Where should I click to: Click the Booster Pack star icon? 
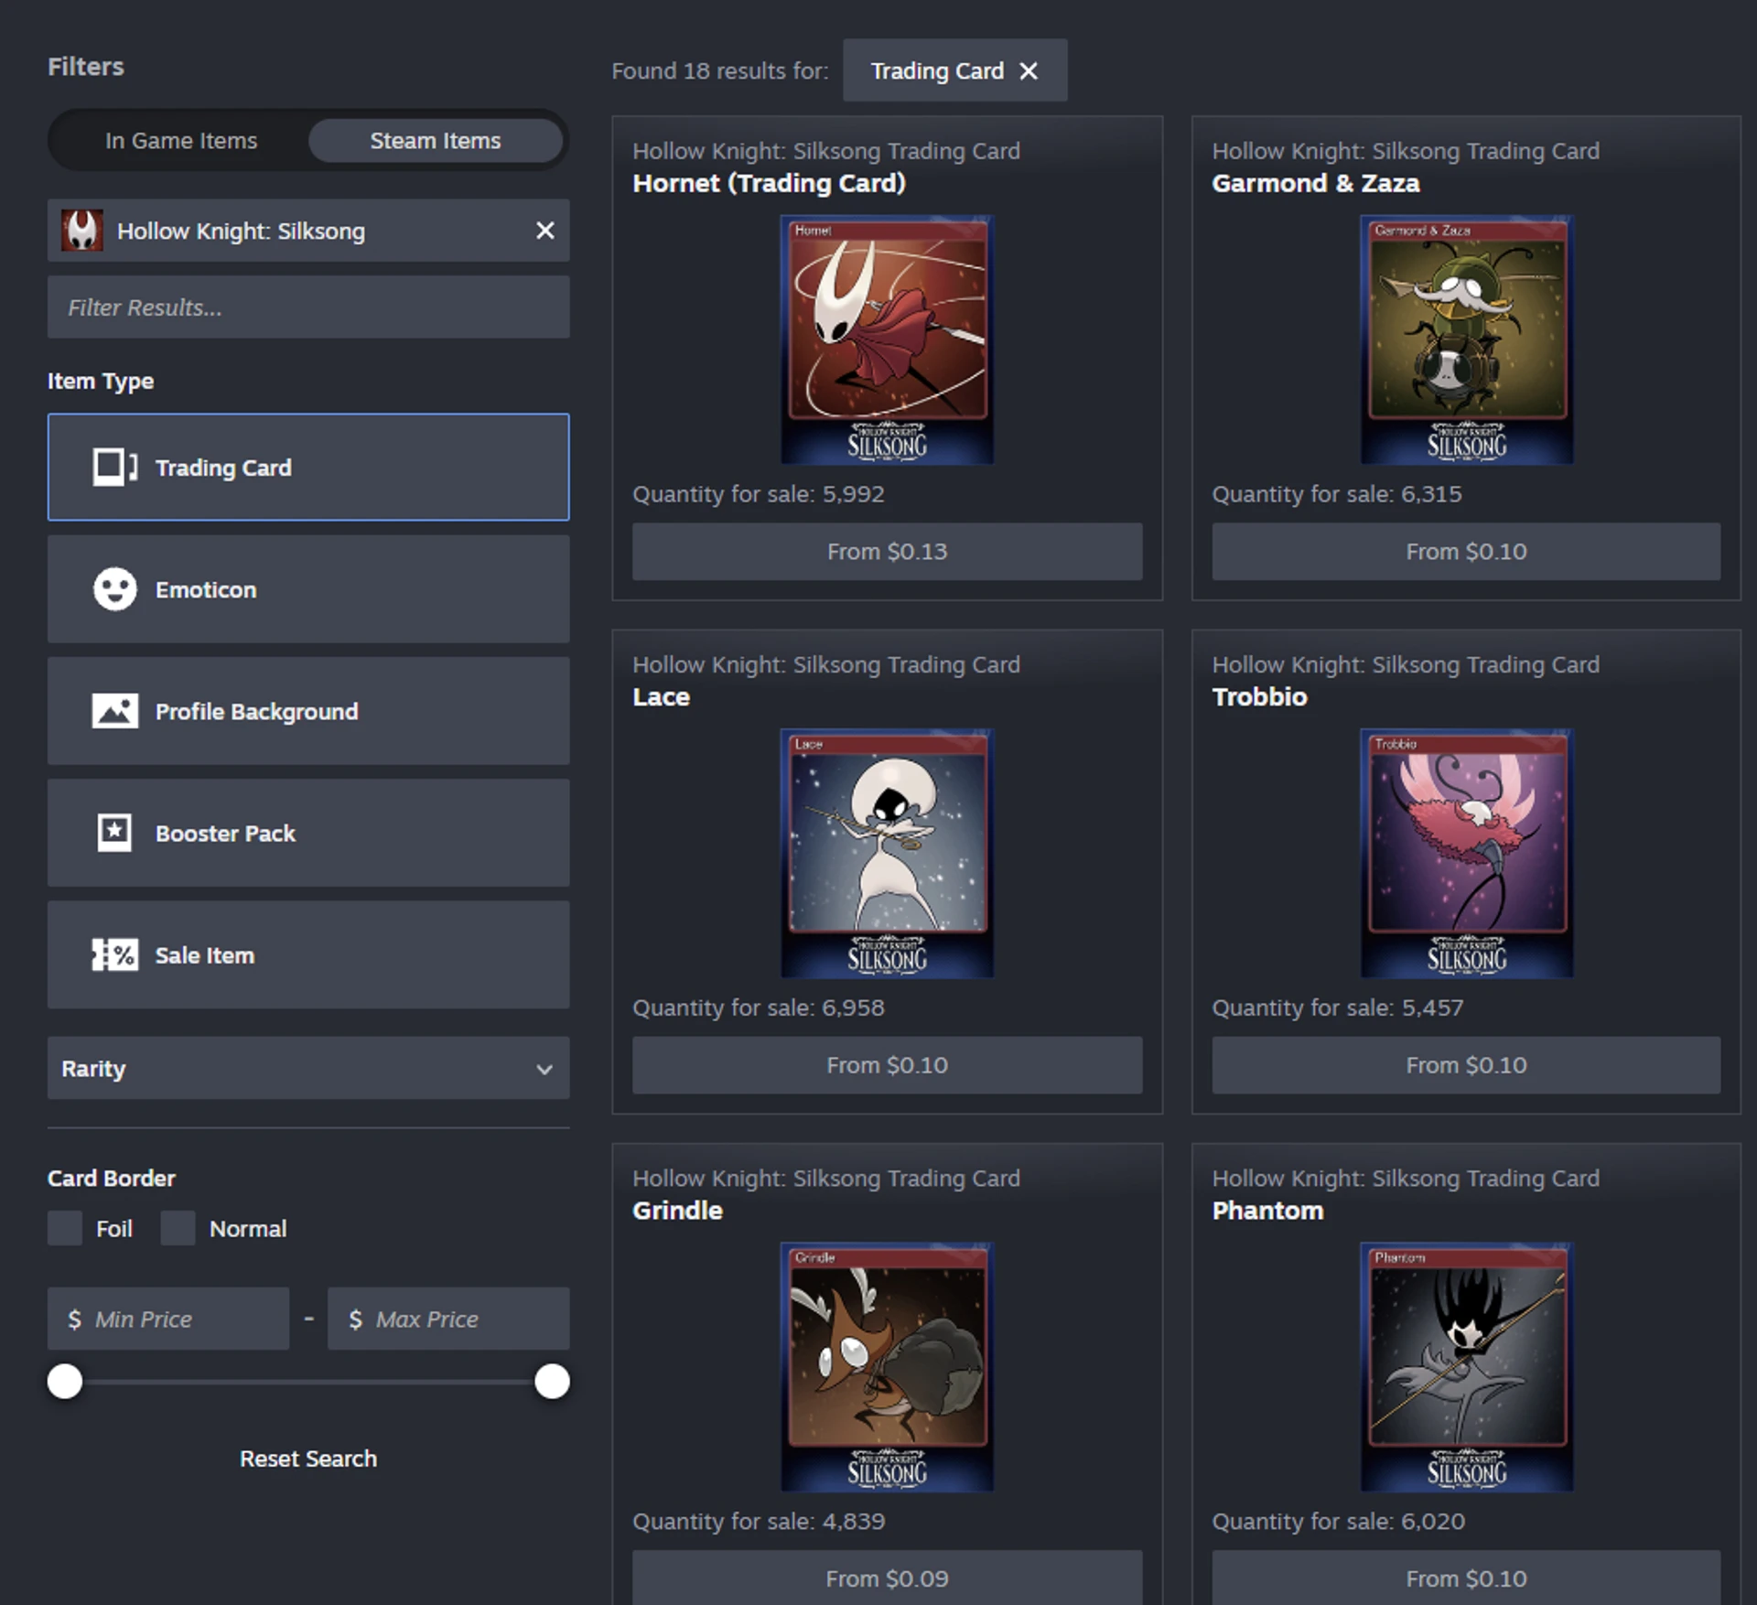pyautogui.click(x=114, y=833)
